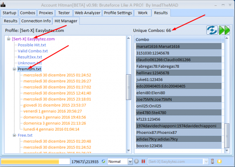This screenshot has width=235, height=167.
Task: Click the combo list scroll-up arrow
Action: pos(227,38)
